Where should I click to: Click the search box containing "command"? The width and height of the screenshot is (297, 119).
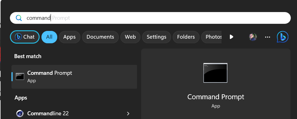(x=150, y=18)
